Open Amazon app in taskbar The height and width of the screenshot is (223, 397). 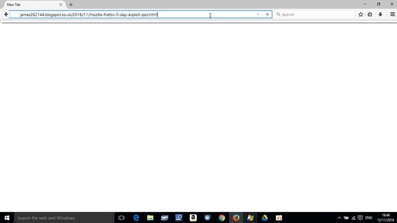coord(193,217)
